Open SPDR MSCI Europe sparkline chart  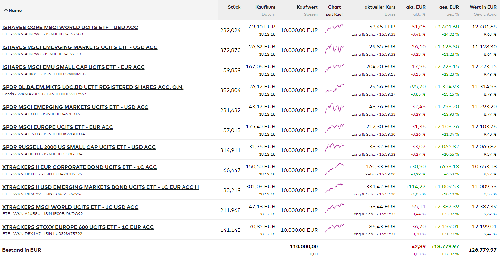click(x=335, y=129)
